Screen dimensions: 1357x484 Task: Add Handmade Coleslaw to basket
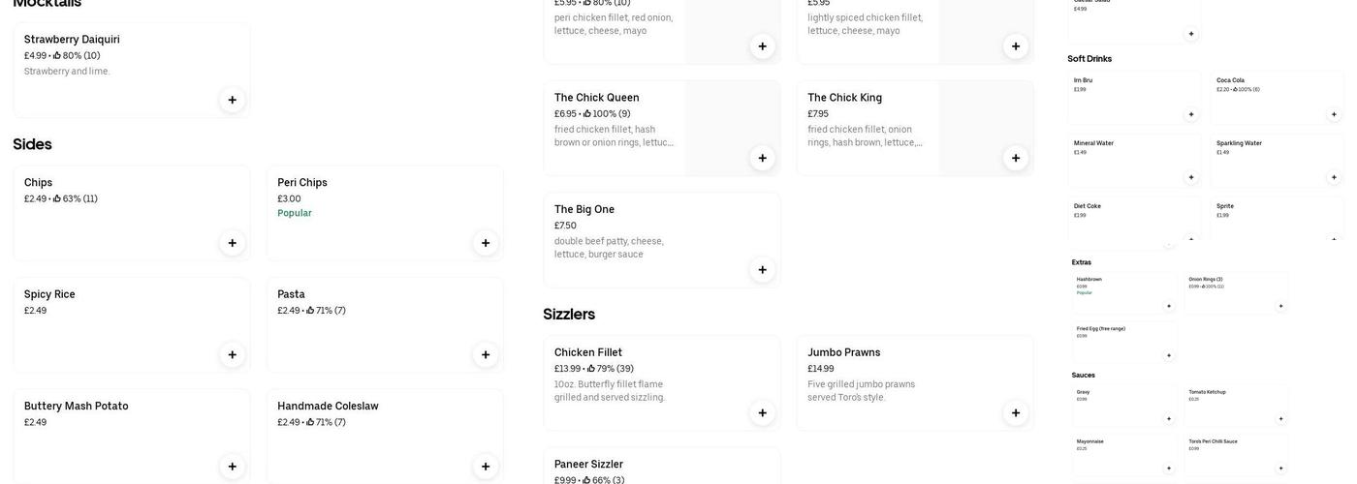[x=486, y=467]
